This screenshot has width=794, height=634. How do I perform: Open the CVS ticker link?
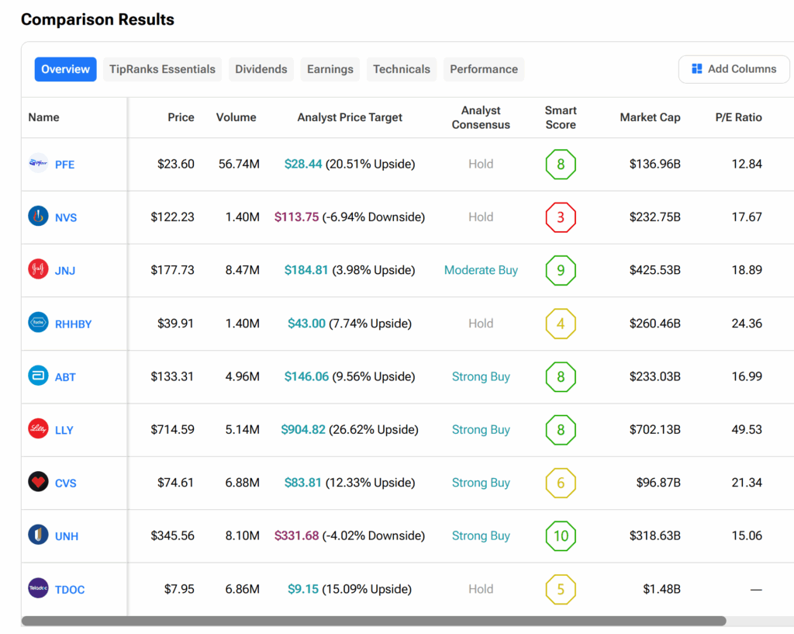click(x=66, y=483)
